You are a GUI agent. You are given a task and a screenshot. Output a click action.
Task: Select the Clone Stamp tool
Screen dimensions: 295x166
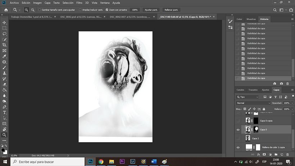(4, 73)
